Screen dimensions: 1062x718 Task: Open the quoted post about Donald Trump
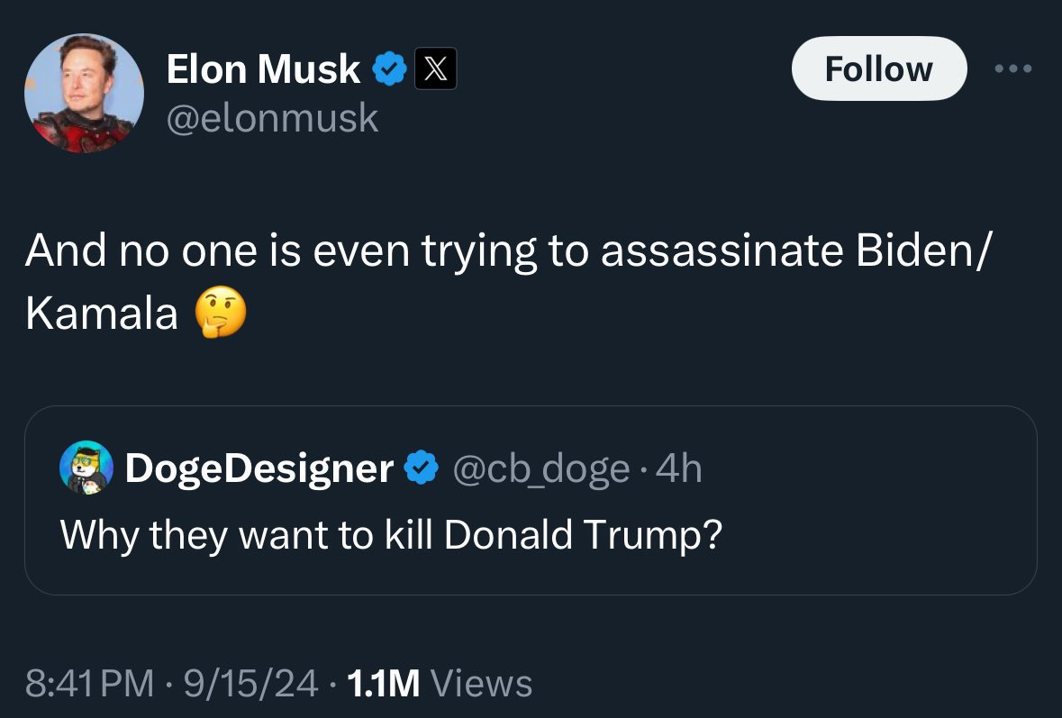(392, 535)
